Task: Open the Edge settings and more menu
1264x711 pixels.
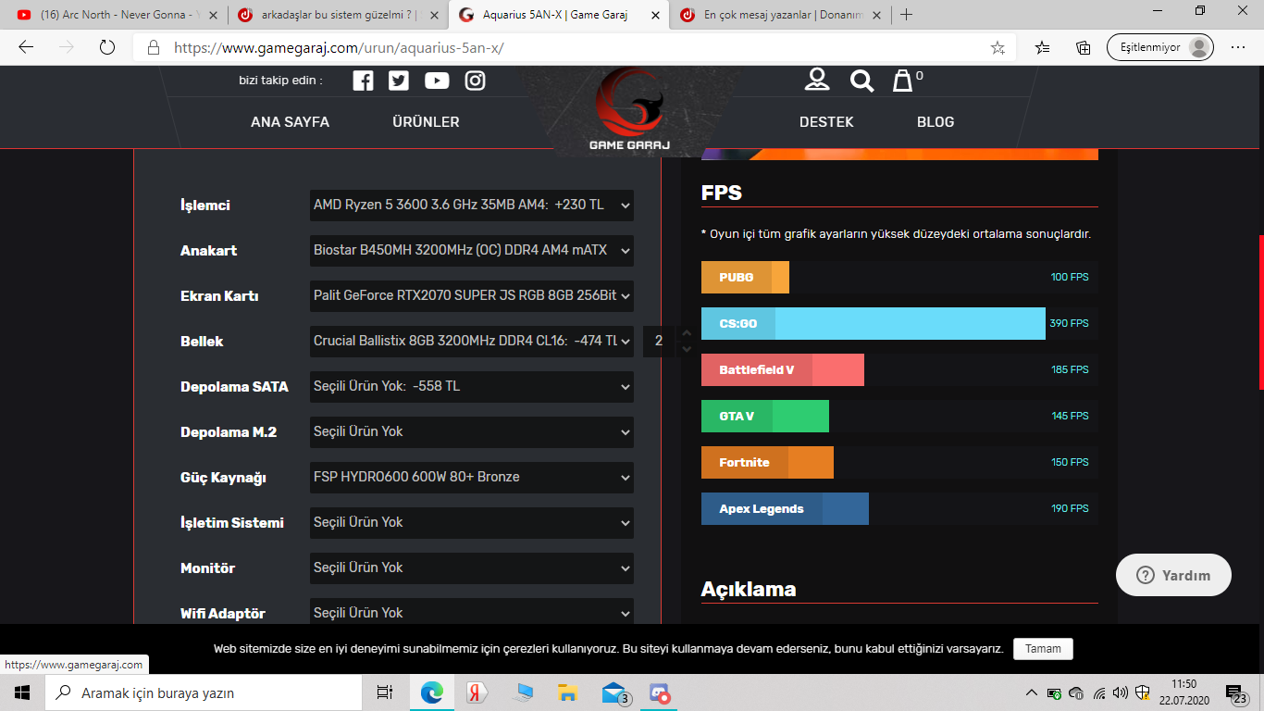Action: 1238,47
